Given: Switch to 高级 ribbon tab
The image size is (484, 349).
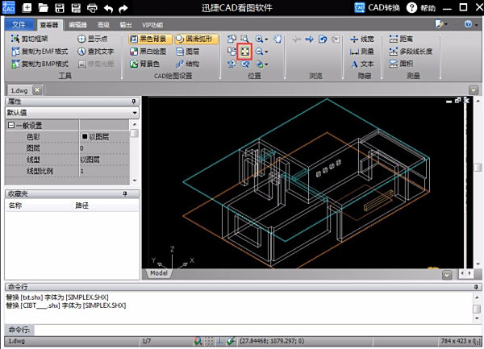Looking at the screenshot, I should tap(104, 25).
